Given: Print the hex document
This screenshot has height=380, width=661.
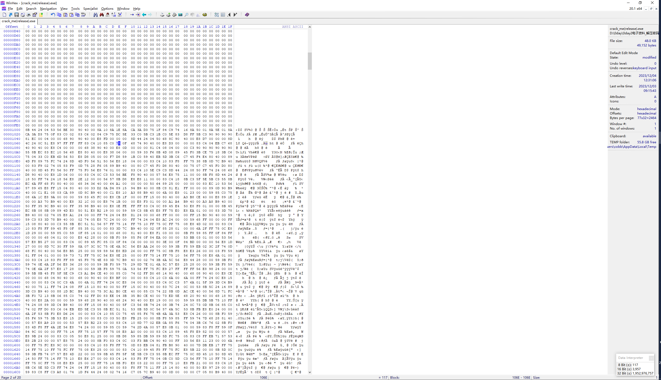Looking at the screenshot, I should click(28, 15).
